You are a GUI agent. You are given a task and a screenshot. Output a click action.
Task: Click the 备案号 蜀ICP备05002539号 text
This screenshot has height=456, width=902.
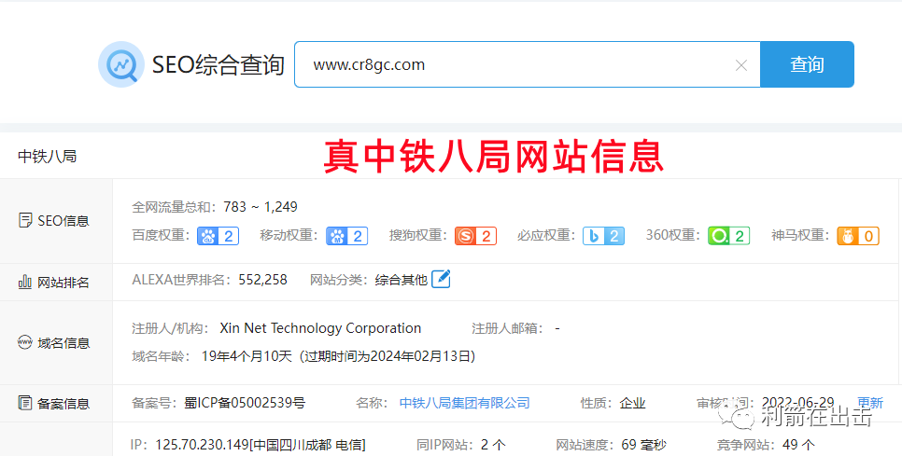click(245, 403)
